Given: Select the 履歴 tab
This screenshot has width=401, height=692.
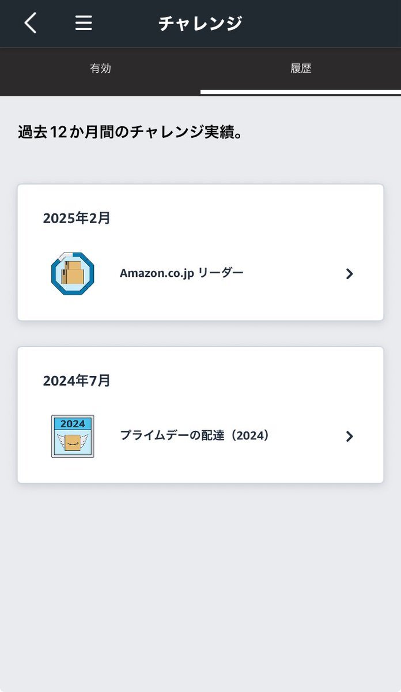Looking at the screenshot, I should pos(301,69).
